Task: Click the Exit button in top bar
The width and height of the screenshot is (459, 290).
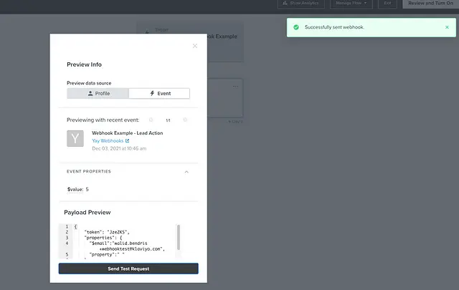Action: point(387,4)
